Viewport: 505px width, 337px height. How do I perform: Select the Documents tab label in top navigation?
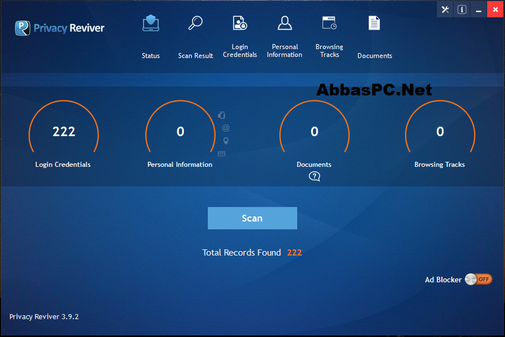[x=375, y=56]
